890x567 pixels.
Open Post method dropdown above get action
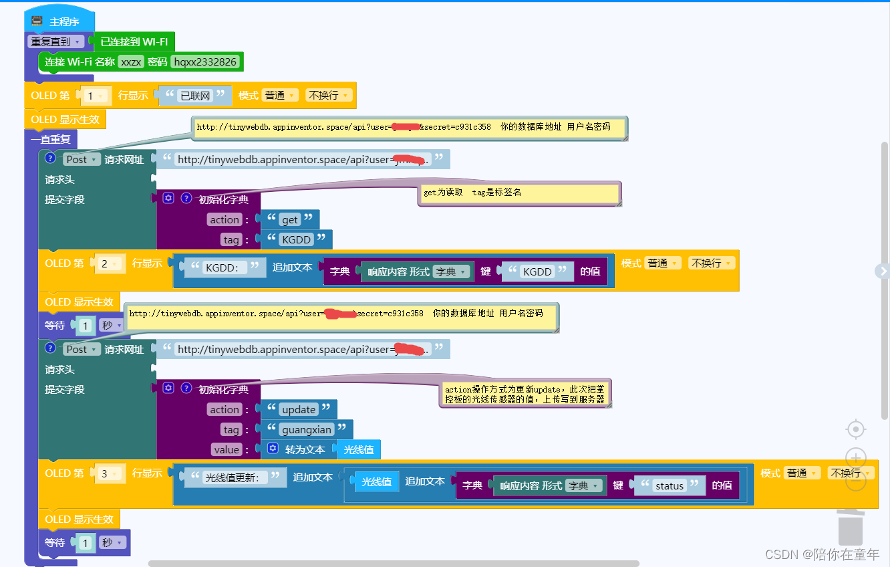click(x=82, y=159)
